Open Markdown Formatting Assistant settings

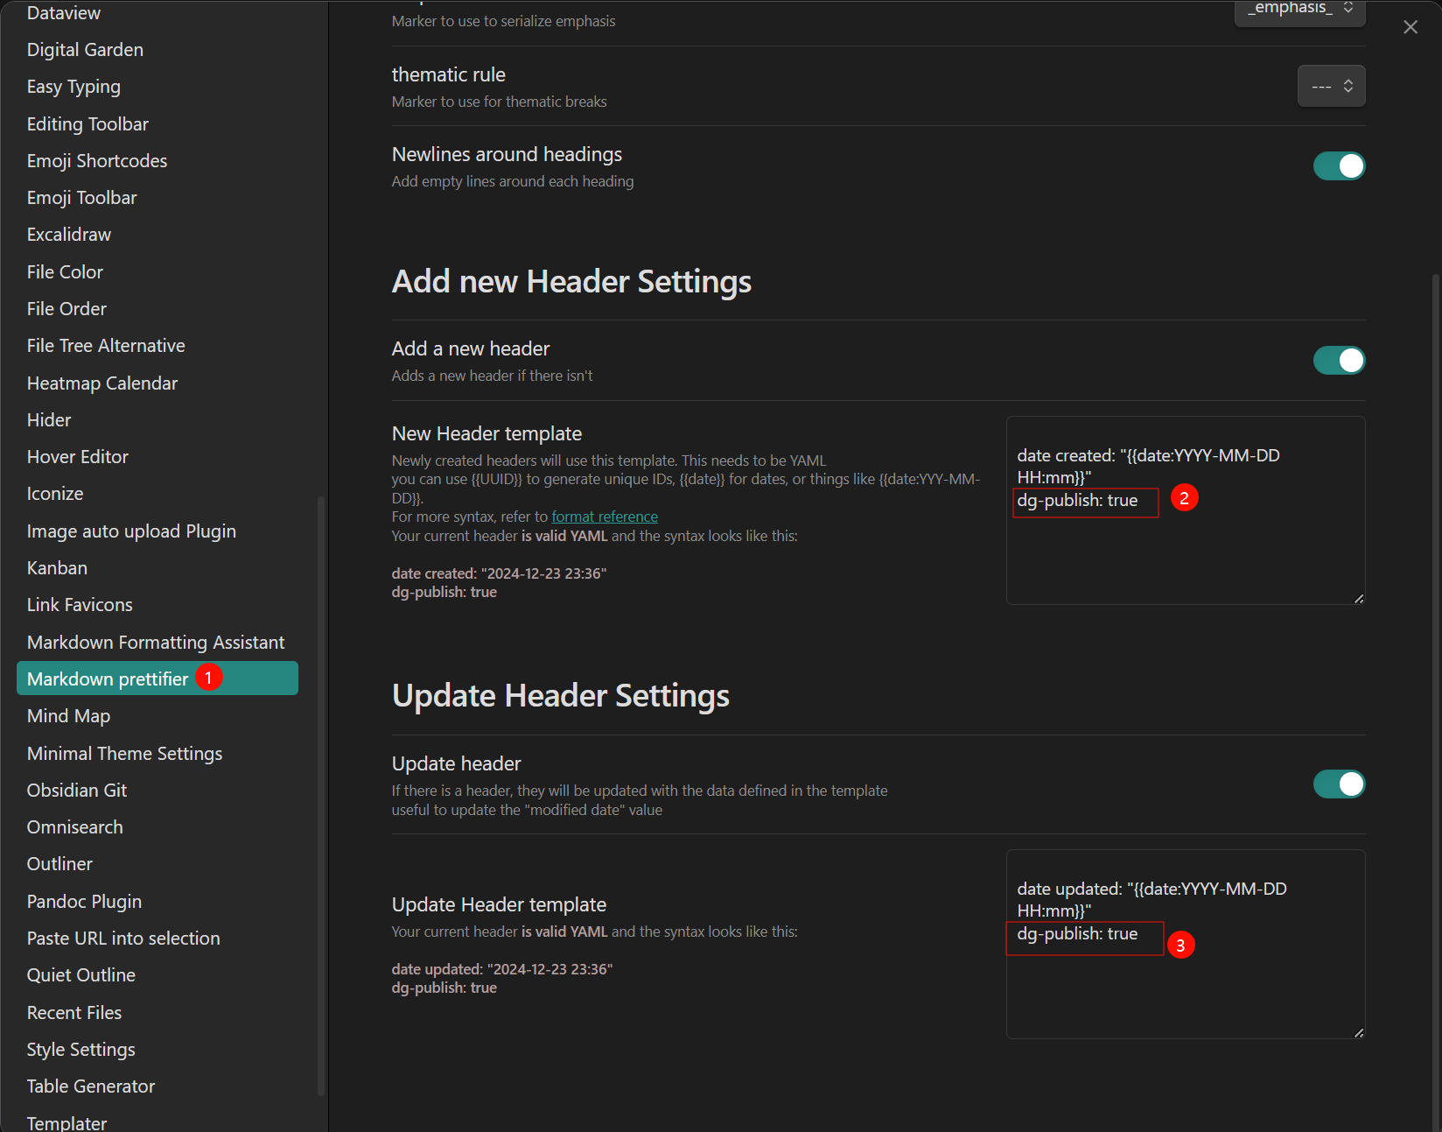click(157, 643)
